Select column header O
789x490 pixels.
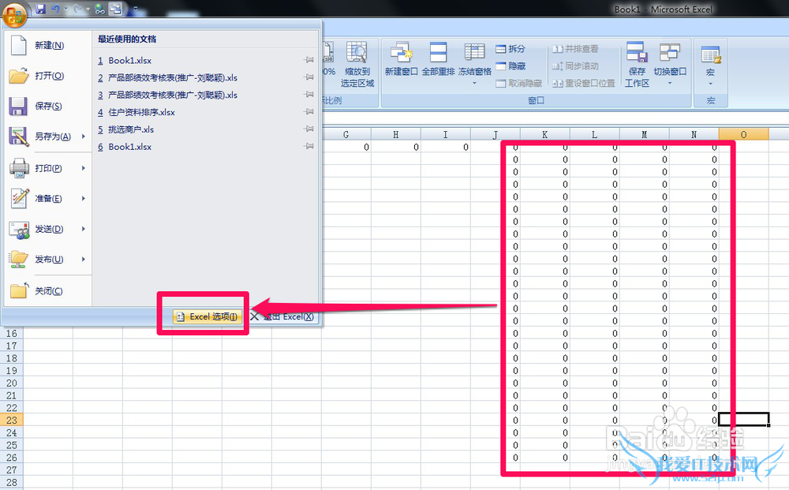pos(744,134)
